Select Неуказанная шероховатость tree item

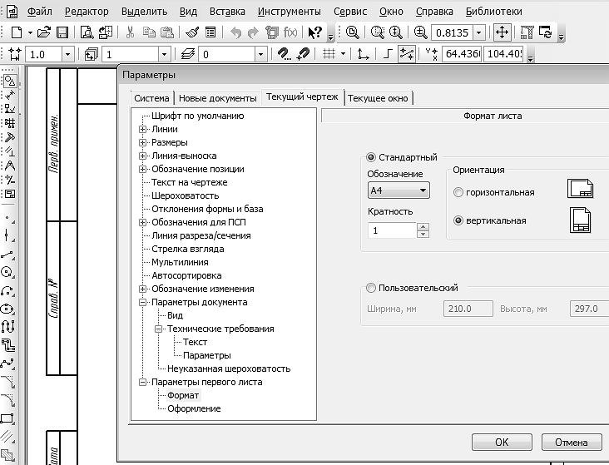(x=229, y=369)
